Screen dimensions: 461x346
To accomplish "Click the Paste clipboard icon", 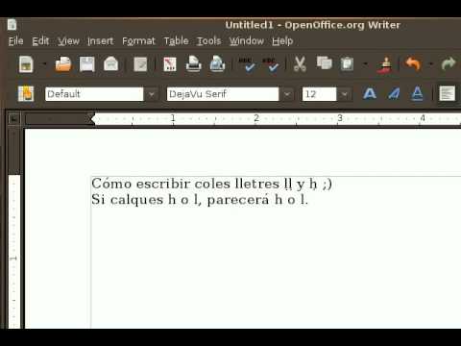I will pyautogui.click(x=347, y=64).
